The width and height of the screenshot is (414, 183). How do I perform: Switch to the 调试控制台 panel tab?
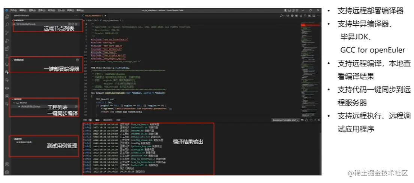coord(108,120)
